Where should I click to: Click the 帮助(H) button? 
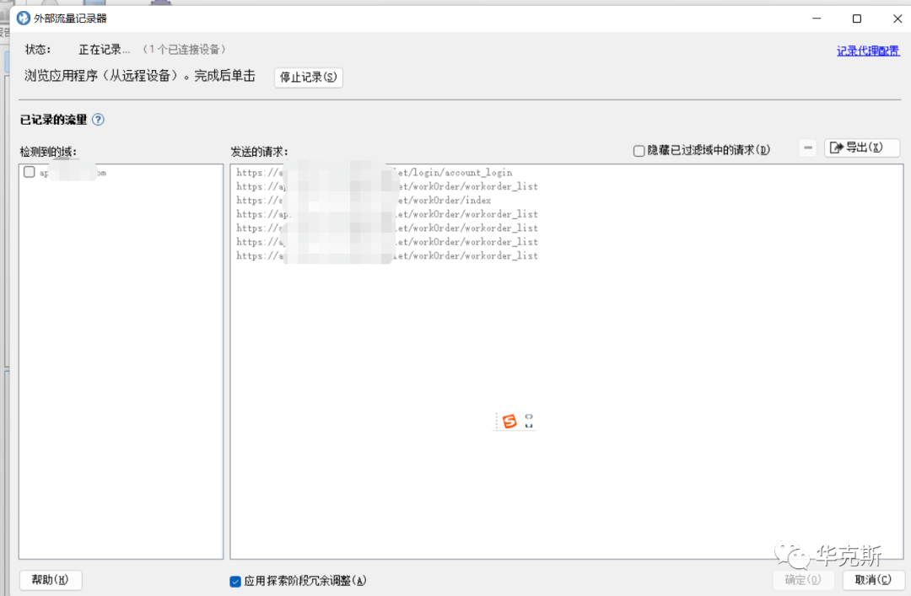coord(51,580)
